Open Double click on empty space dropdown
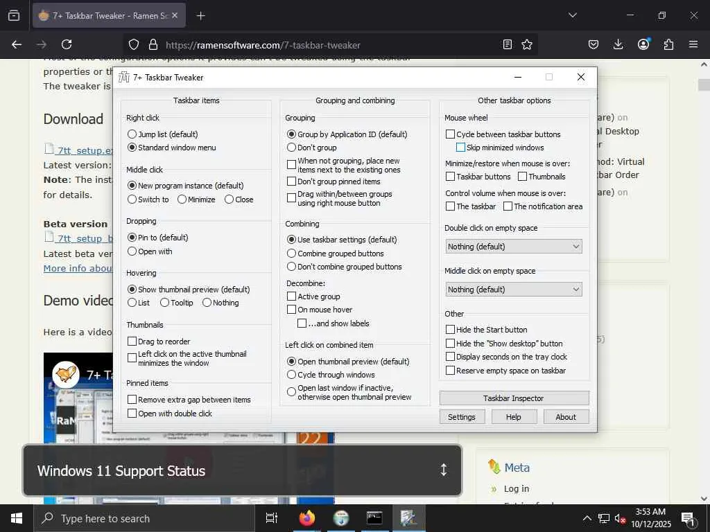Screen dimensions: 710x532 pos(514,247)
